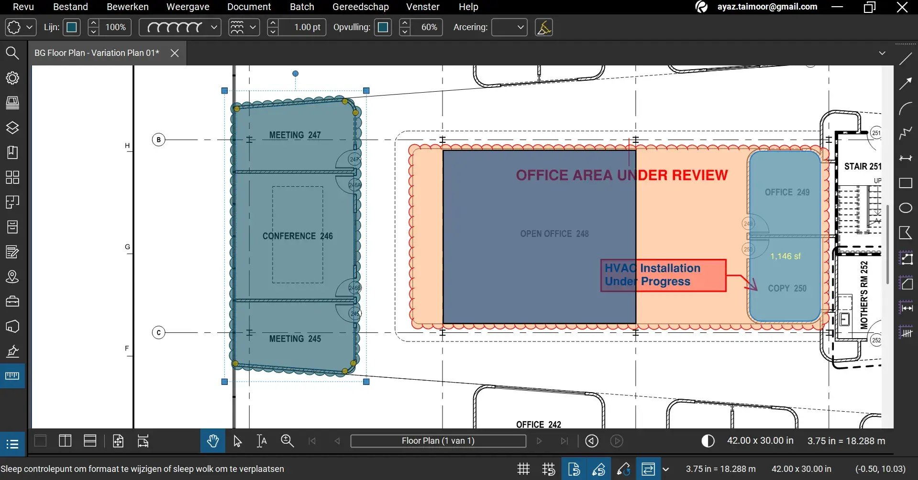The height and width of the screenshot is (480, 918).
Task: Open the Sets grid panel icon
Action: click(x=12, y=177)
